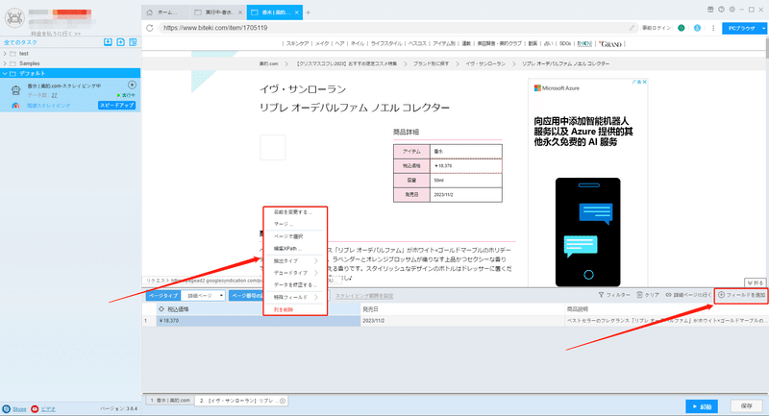Click the import task icon in sidebar header

click(108, 42)
